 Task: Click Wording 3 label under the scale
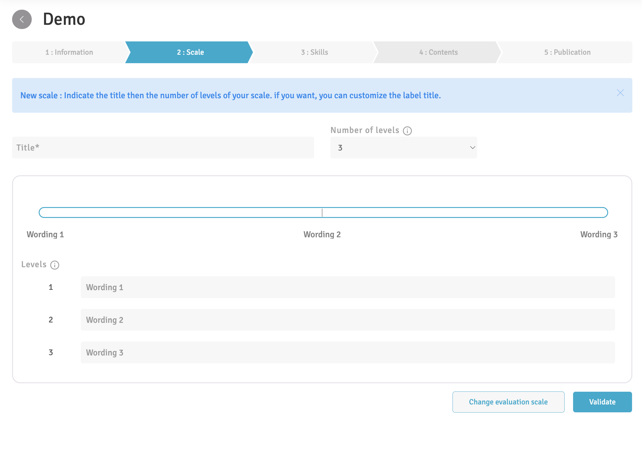[x=598, y=235]
